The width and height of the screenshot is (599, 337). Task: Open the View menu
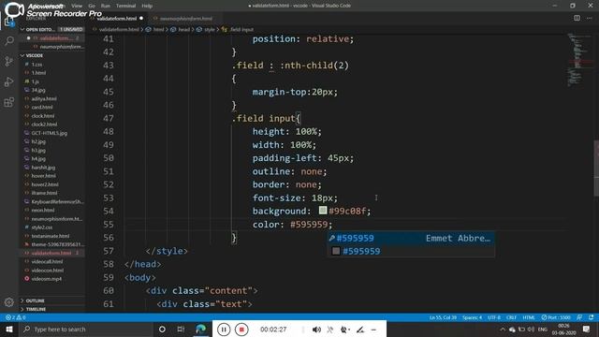(x=77, y=6)
